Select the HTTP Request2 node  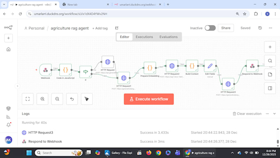[x=172, y=66]
